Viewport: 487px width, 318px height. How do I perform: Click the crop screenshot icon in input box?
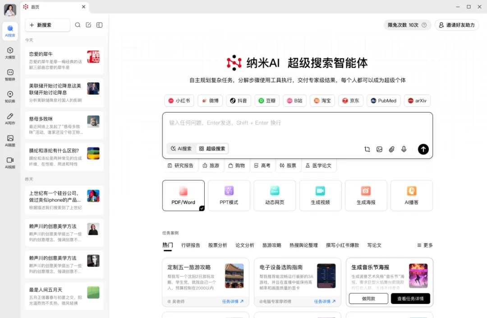coord(367,149)
